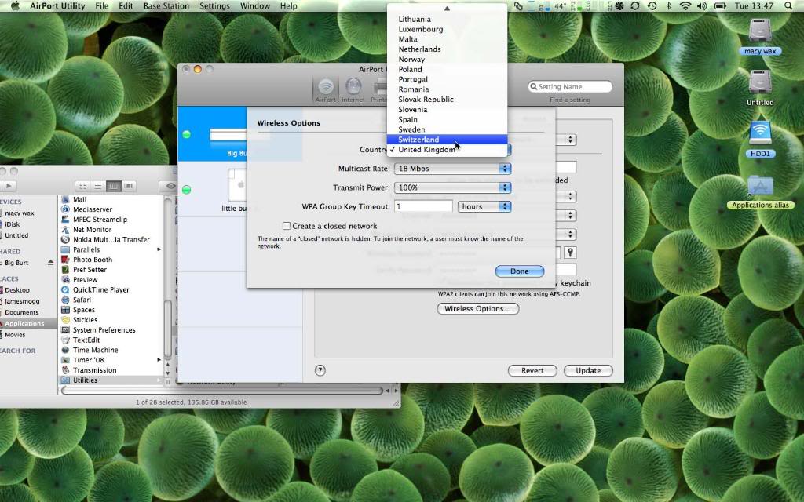Open the Settings menu
This screenshot has width=804, height=502.
214,6
